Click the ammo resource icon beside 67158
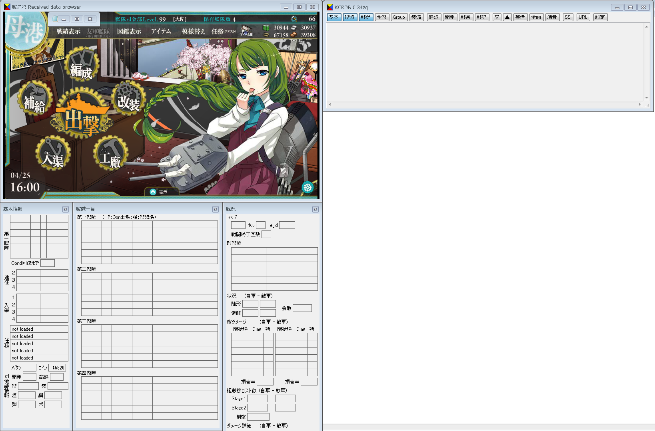Viewport: 655px width, 431px height. [x=266, y=35]
